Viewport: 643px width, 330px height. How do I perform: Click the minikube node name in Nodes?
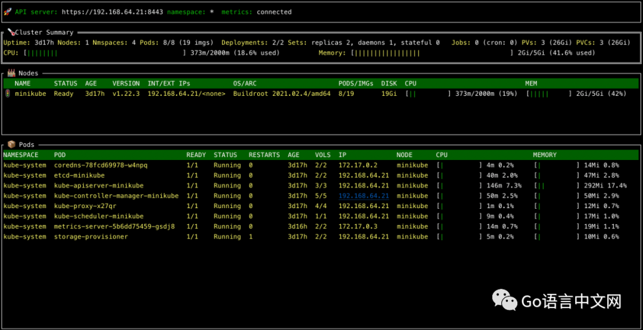[30, 94]
